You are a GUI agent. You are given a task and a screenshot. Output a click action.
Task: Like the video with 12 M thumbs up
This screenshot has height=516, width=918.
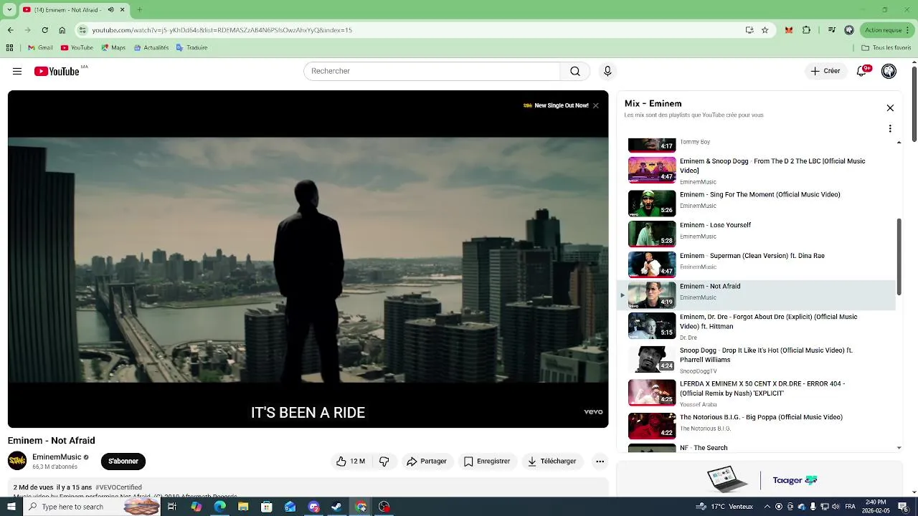(x=351, y=462)
